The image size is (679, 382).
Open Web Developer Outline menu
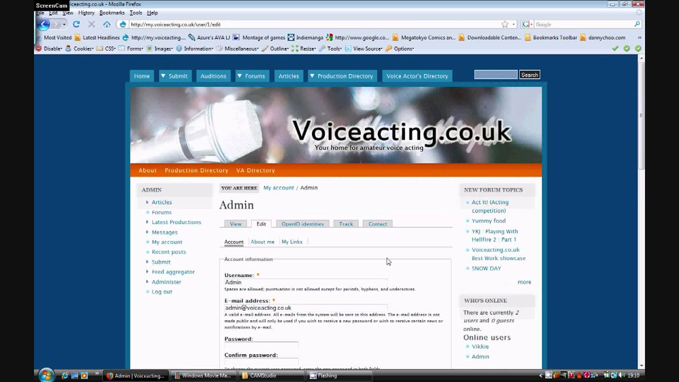click(276, 48)
